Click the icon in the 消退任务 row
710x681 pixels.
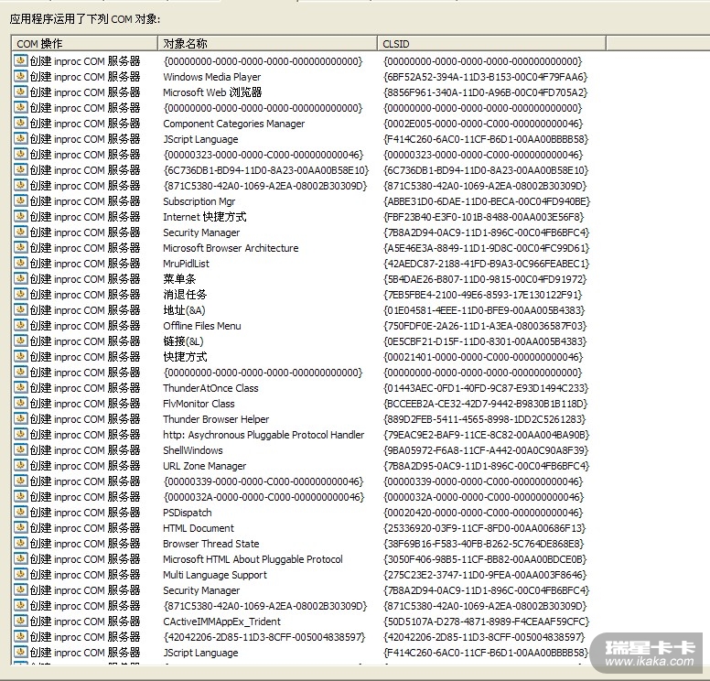click(21, 294)
